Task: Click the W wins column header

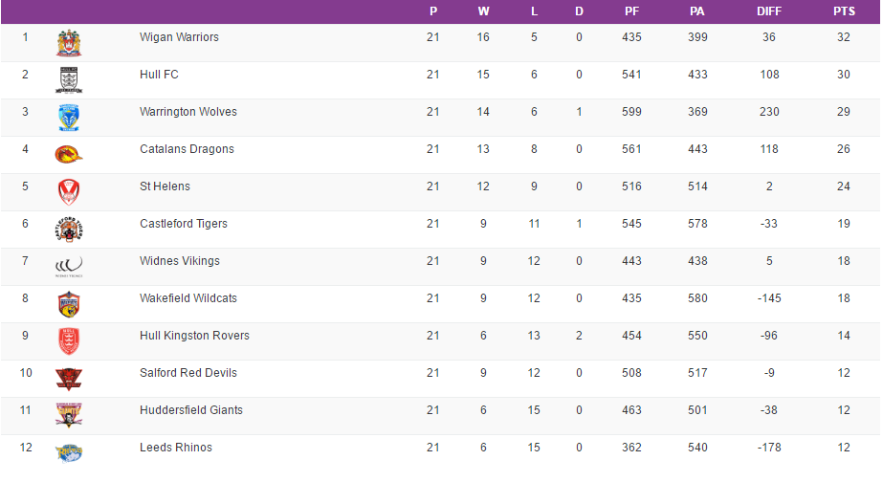Action: (x=483, y=11)
